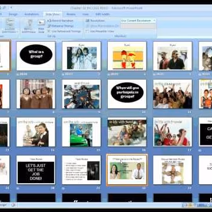Viewport: 212px width, 212px height.
Task: Click the spelling check status bar icon
Action: point(14,205)
